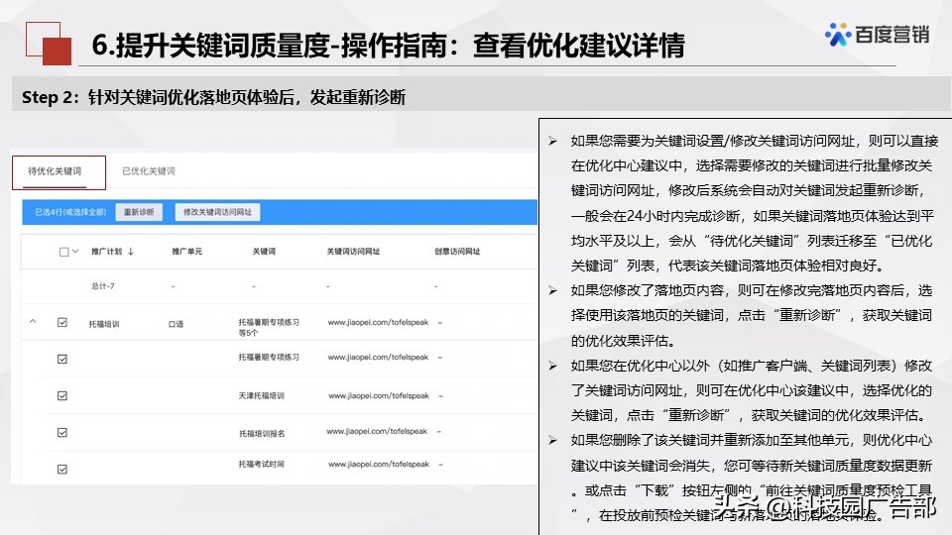
Task: Click the 重新诊断 button
Action: tap(139, 212)
